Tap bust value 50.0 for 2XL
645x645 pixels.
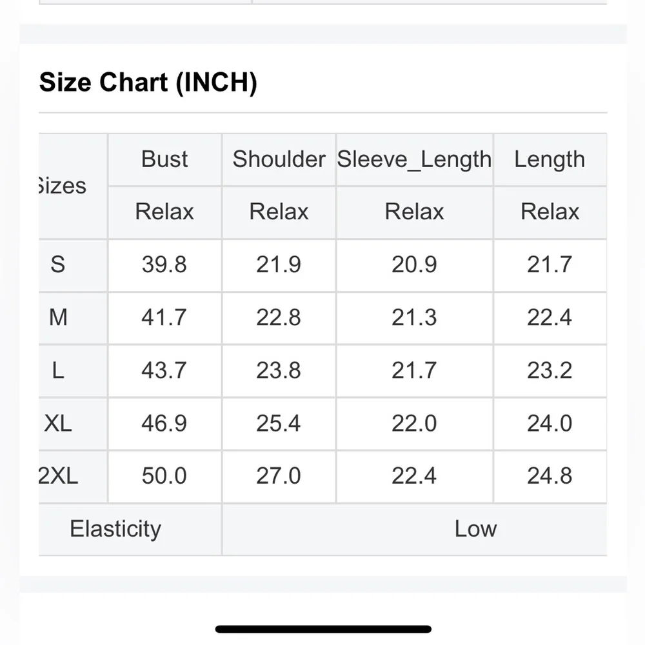point(164,476)
